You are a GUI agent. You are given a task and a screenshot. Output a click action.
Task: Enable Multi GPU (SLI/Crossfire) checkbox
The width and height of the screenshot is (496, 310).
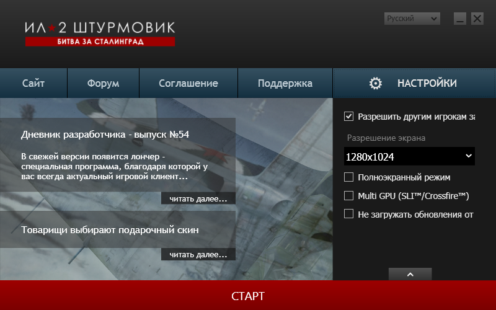coord(348,196)
